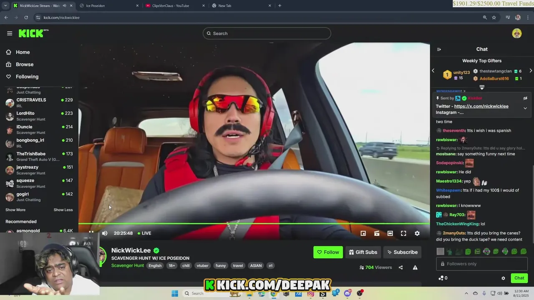
Task: Open bongbong_irl channel in sidebar
Action: [x=39, y=143]
